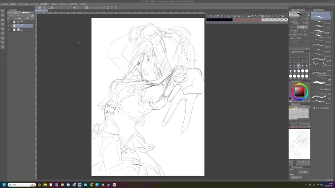Toggle the highlighted snap icon in command bar

coord(87,7)
